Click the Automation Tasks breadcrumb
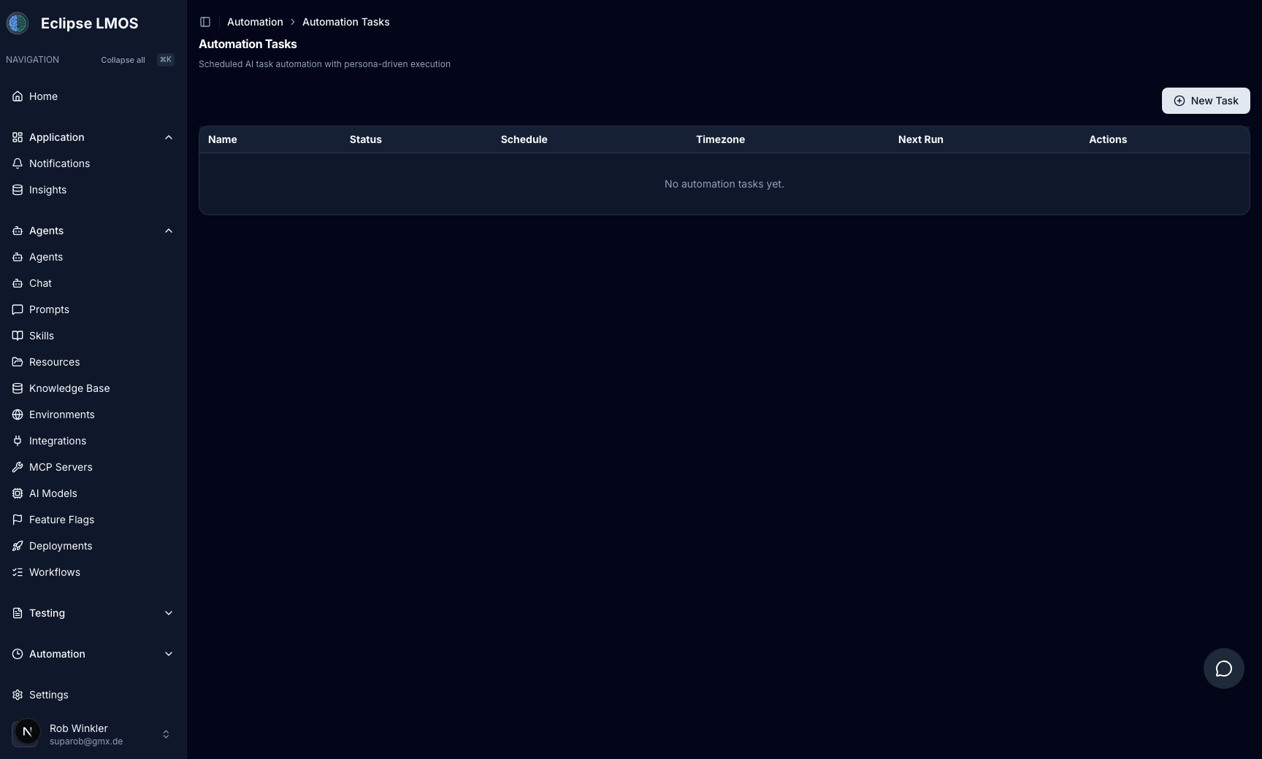 pos(346,22)
